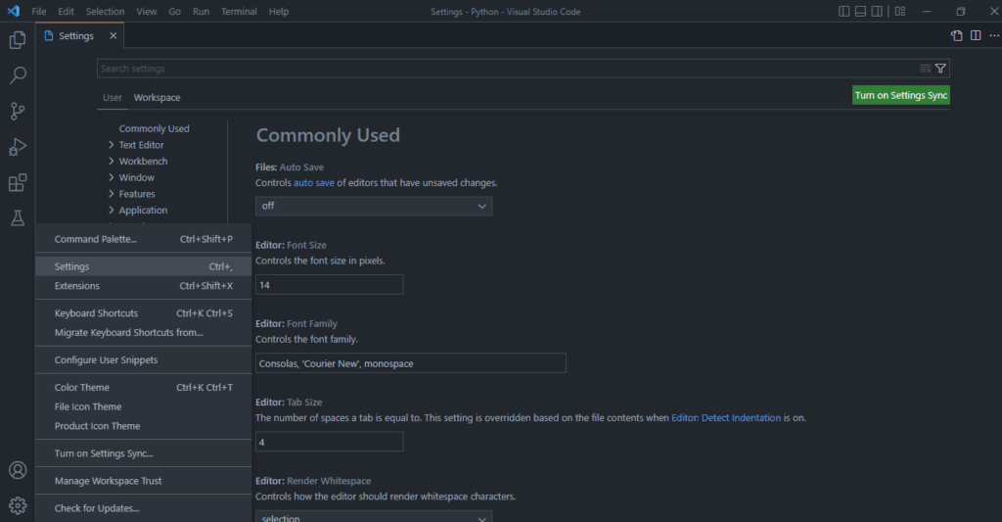1002x522 pixels.
Task: Open the Search view in activity bar
Action: pyautogui.click(x=18, y=75)
